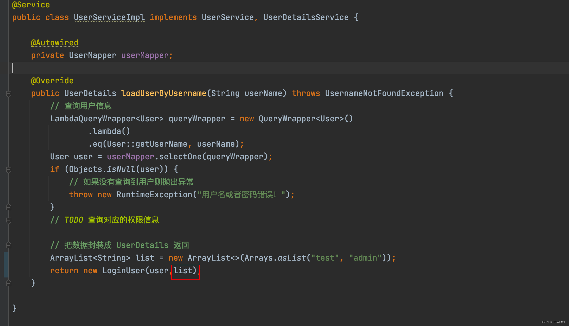The height and width of the screenshot is (326, 569).
Task: Click the "admin" string literal
Action: (x=365, y=258)
